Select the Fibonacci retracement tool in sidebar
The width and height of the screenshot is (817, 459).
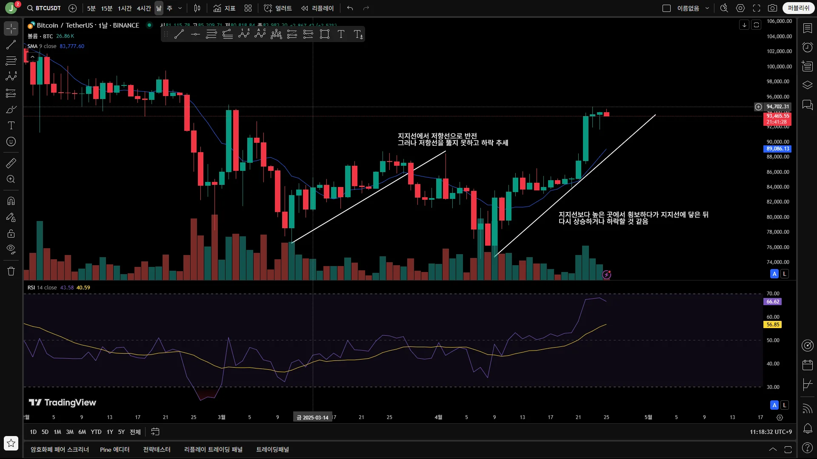(11, 61)
